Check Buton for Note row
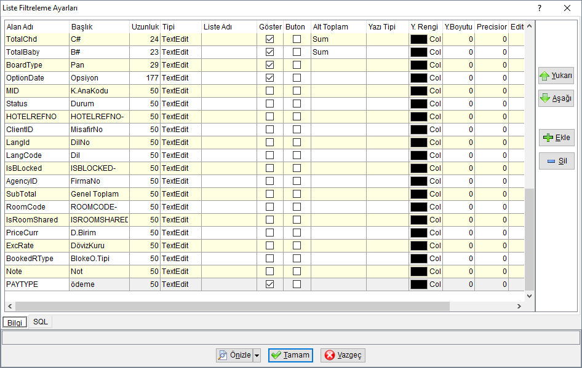 click(x=297, y=272)
